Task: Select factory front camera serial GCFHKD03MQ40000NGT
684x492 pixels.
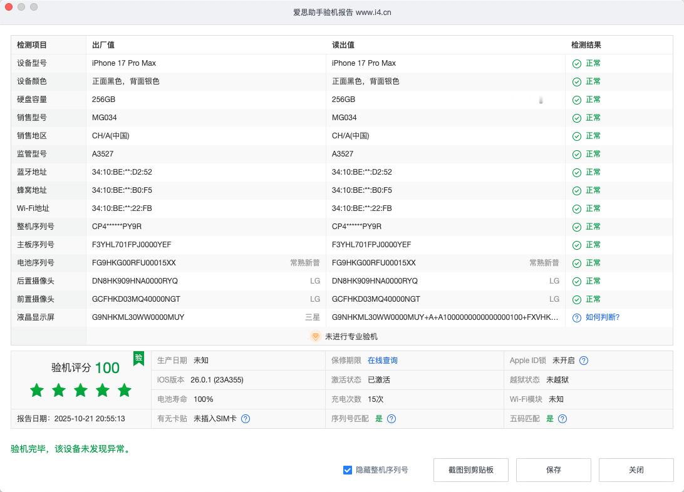Action: click(136, 299)
